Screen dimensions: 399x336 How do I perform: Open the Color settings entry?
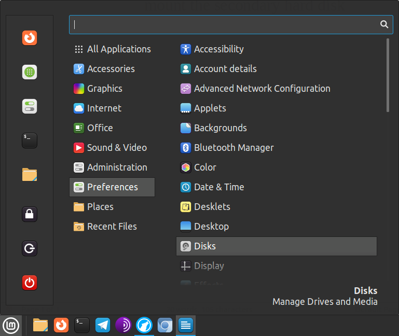277,167
